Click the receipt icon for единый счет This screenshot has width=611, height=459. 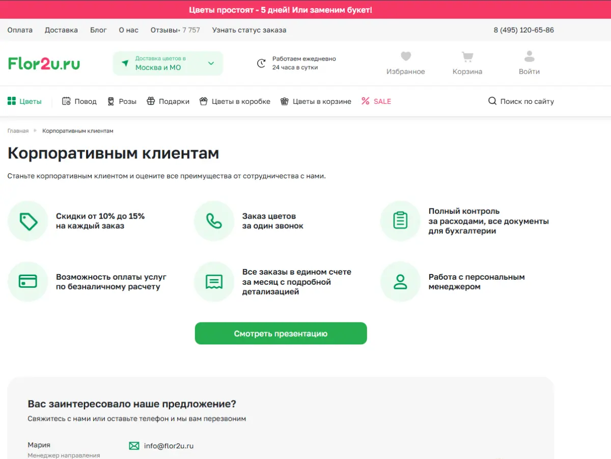[214, 282]
